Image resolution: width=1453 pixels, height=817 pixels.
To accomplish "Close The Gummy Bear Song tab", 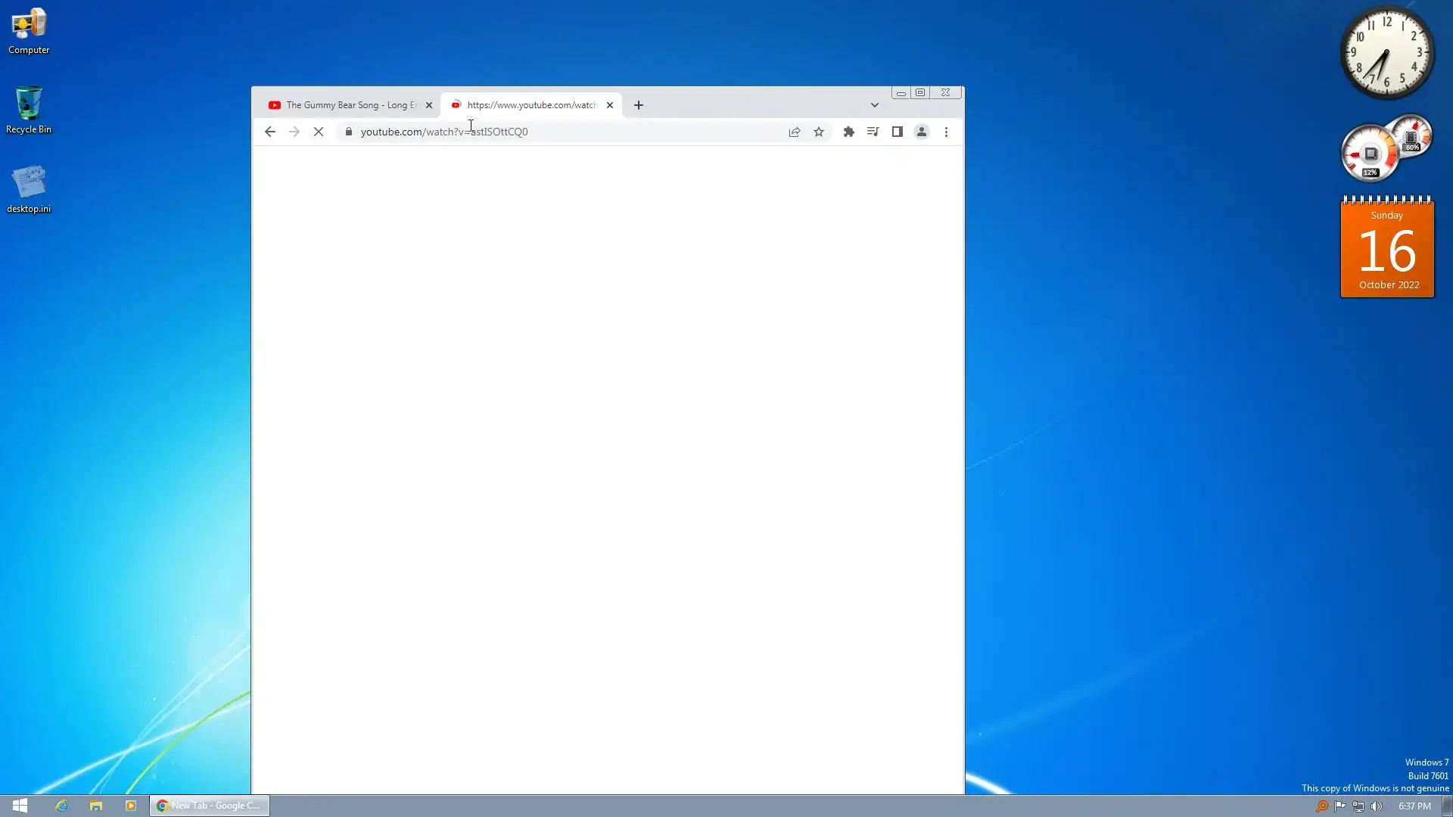I will 429,105.
